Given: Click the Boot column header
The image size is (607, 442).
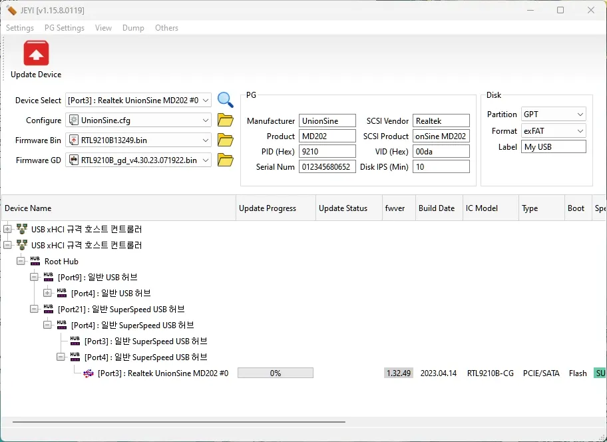Looking at the screenshot, I should [578, 208].
